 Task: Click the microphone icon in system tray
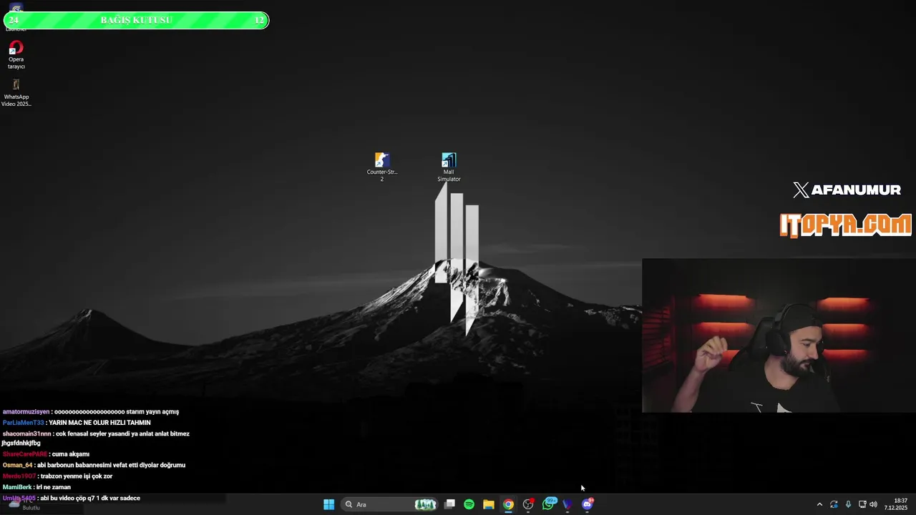848,504
